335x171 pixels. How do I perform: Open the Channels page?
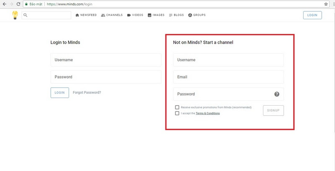tap(112, 15)
